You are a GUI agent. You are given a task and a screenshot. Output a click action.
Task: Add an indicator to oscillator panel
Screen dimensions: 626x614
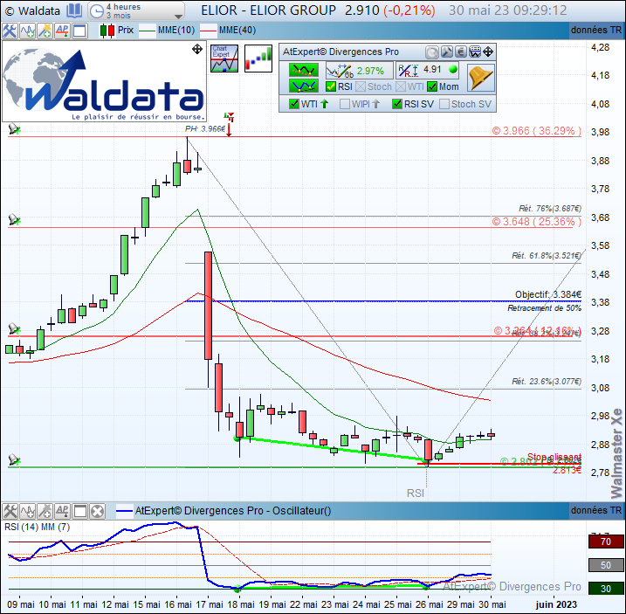28,511
